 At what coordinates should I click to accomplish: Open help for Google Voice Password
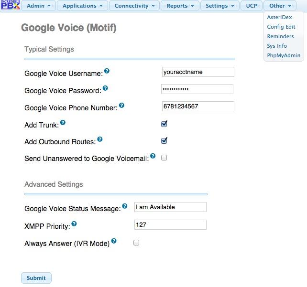[105, 88]
